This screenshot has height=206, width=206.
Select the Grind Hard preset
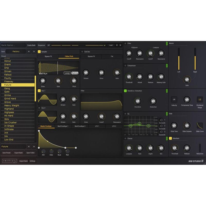(18, 99)
